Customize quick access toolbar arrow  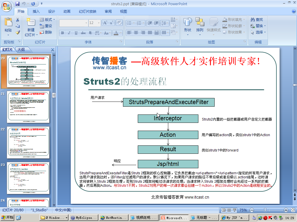[42, 3]
